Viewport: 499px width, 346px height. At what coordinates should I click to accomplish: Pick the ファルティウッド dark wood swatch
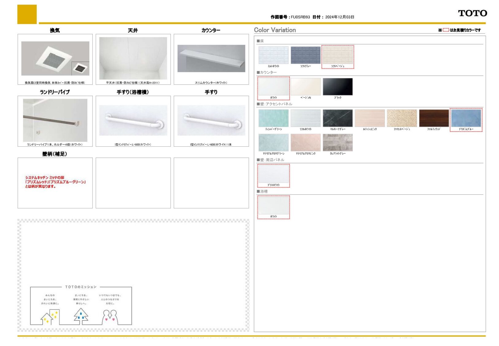(x=434, y=118)
